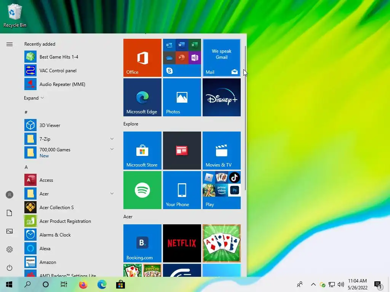Launch Alexa app
The height and width of the screenshot is (292, 390).
[x=70, y=248]
